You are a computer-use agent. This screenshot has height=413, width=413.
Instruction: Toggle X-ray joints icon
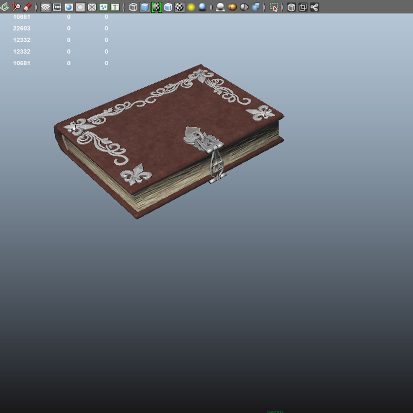tap(314, 7)
